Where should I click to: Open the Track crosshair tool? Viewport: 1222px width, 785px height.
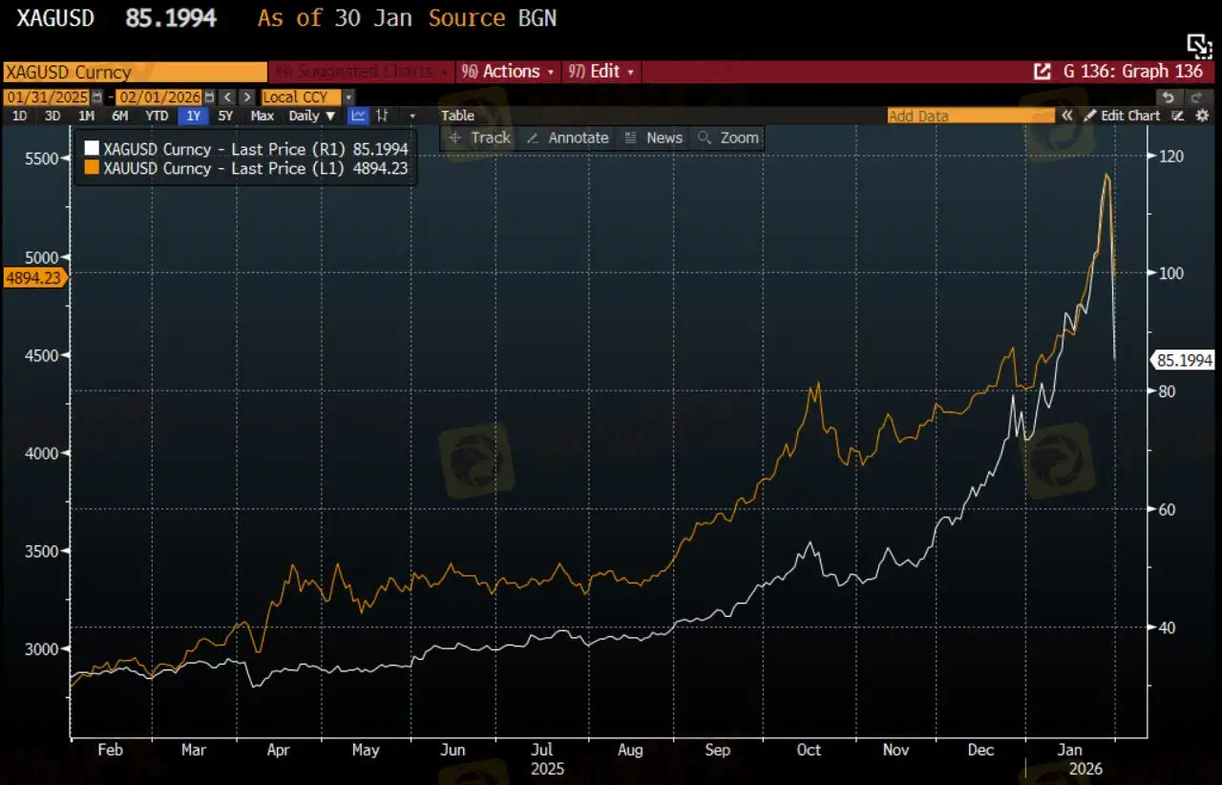click(x=479, y=138)
